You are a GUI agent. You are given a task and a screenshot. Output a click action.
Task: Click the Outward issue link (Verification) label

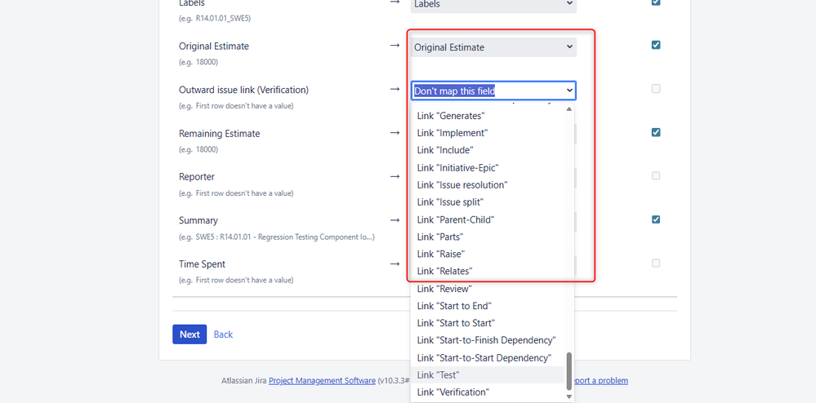click(x=243, y=90)
